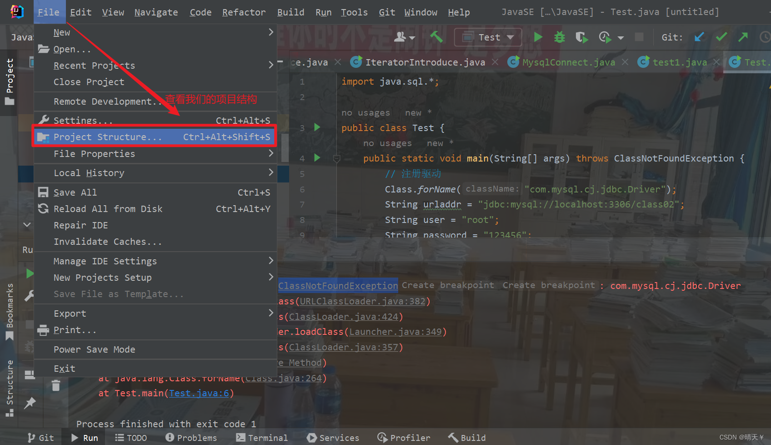Expand the Export submenu
This screenshot has height=445, width=771.
click(x=155, y=314)
